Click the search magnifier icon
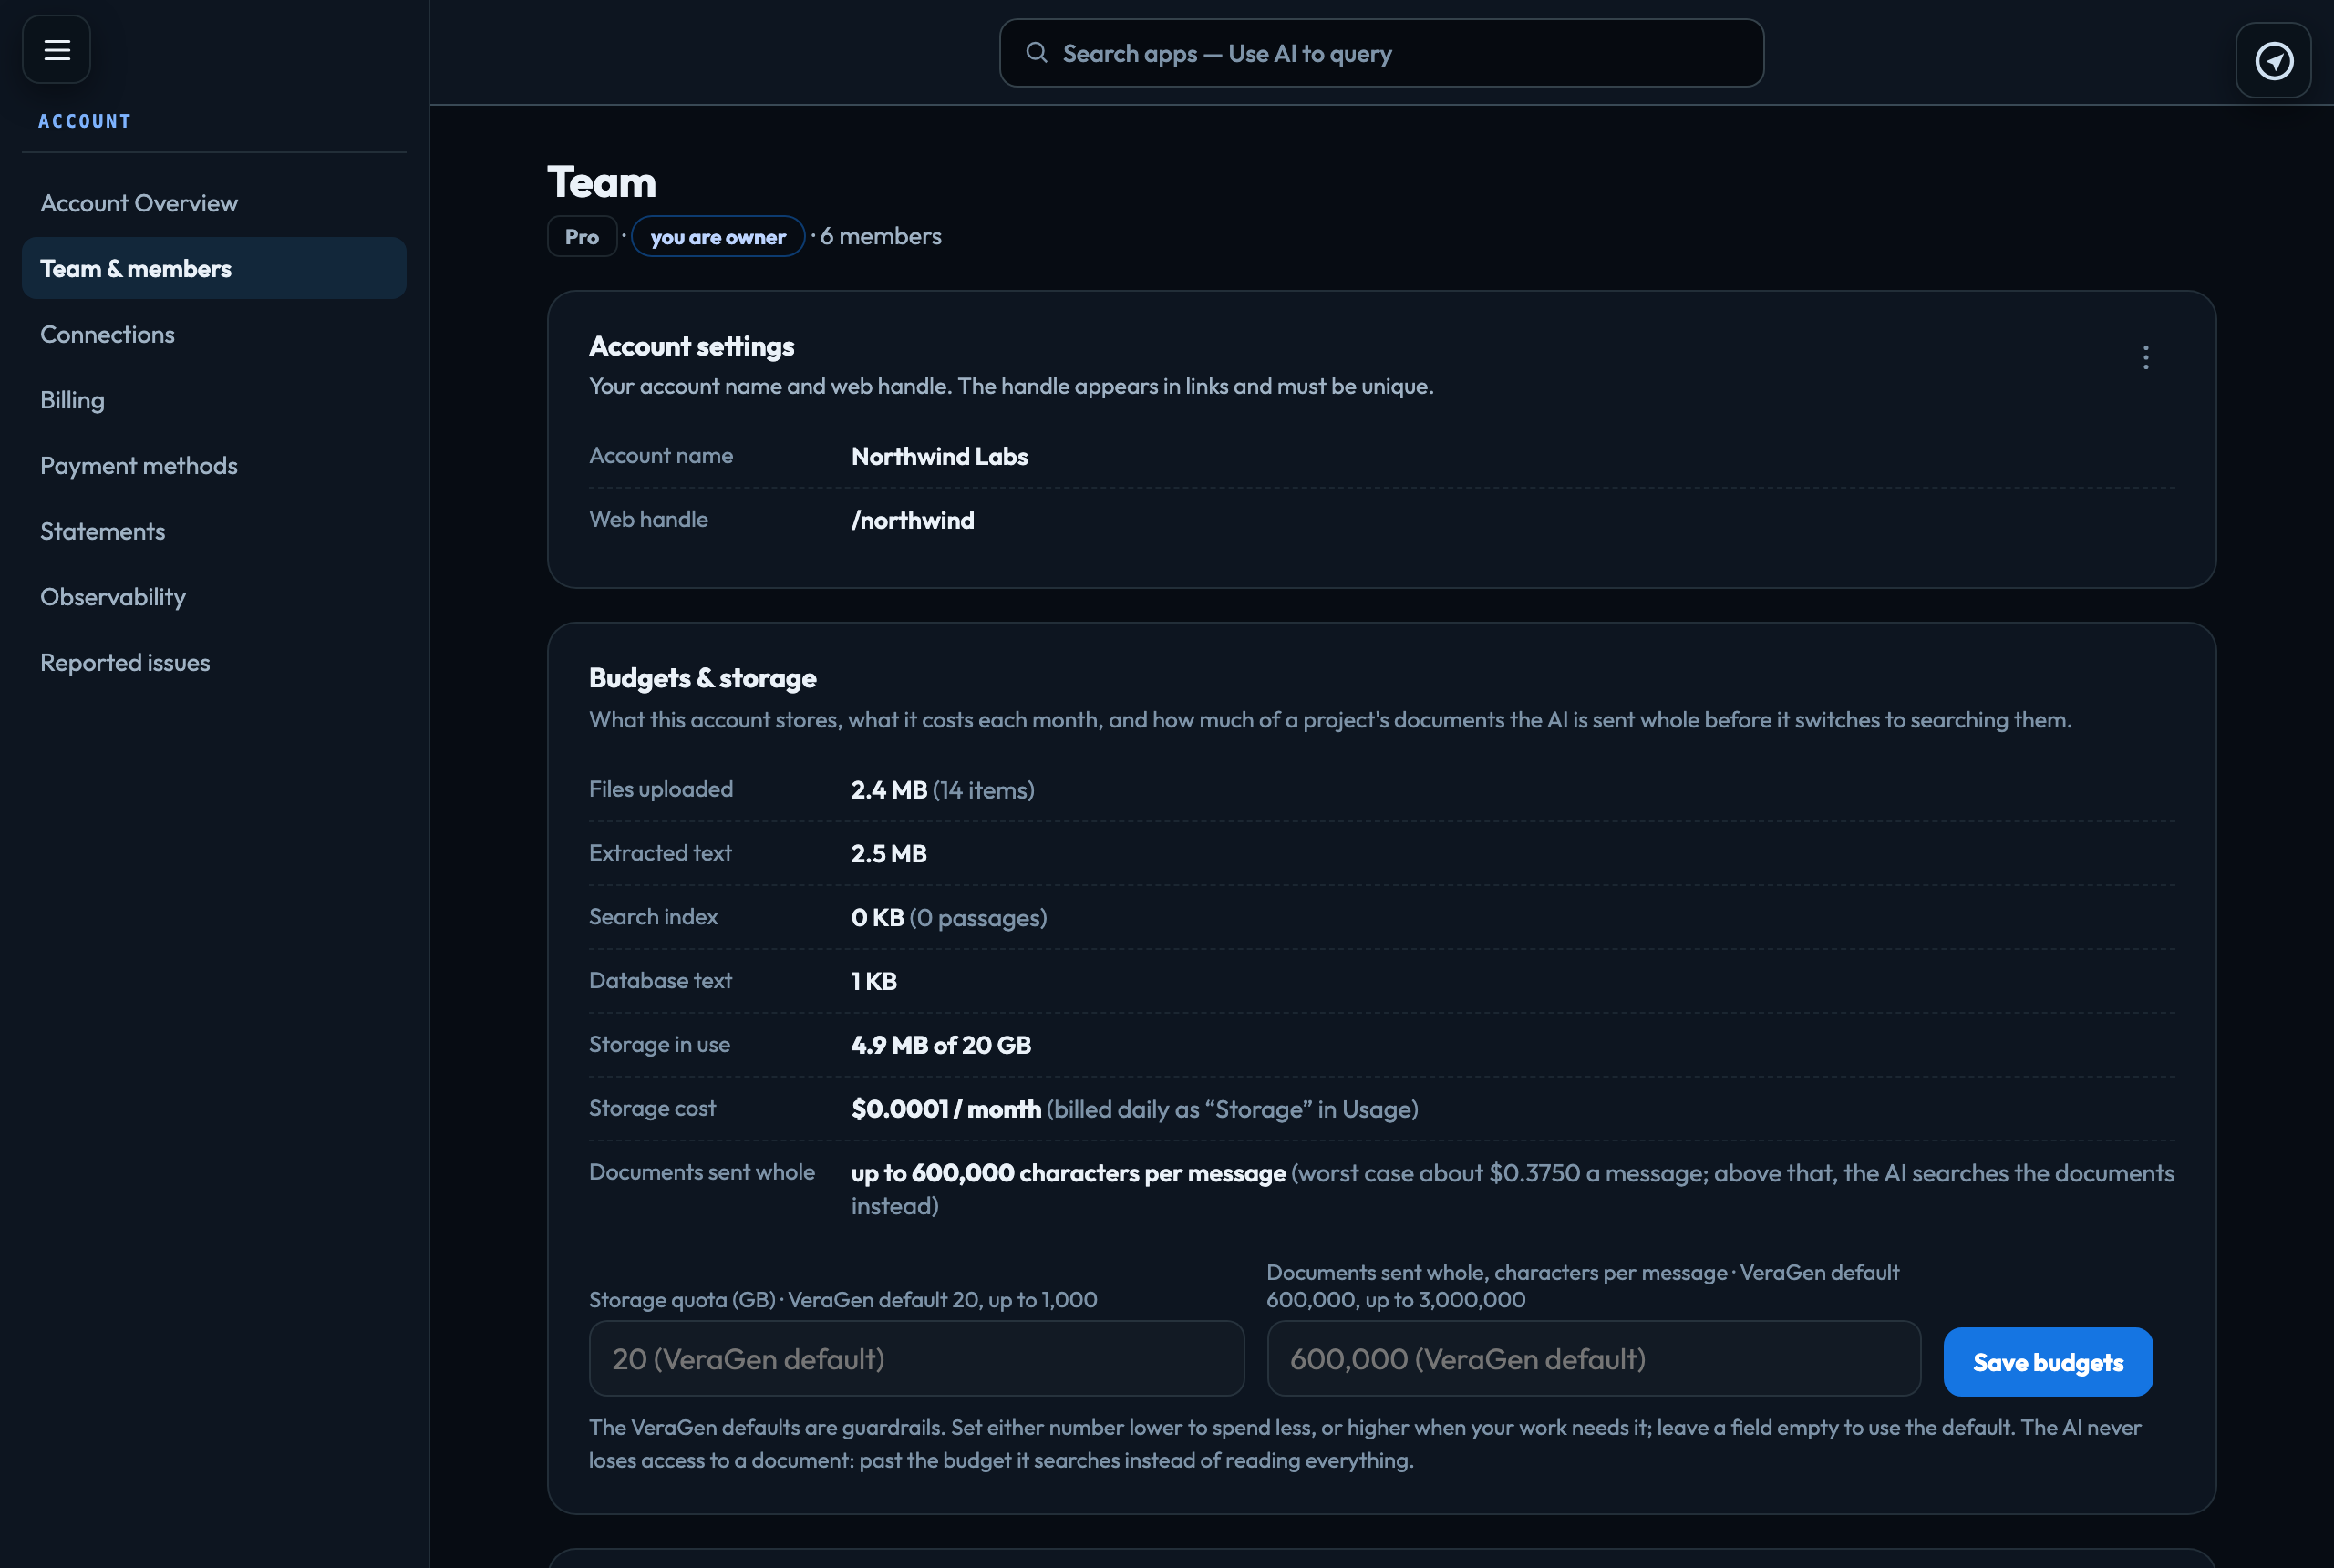 coord(1037,53)
